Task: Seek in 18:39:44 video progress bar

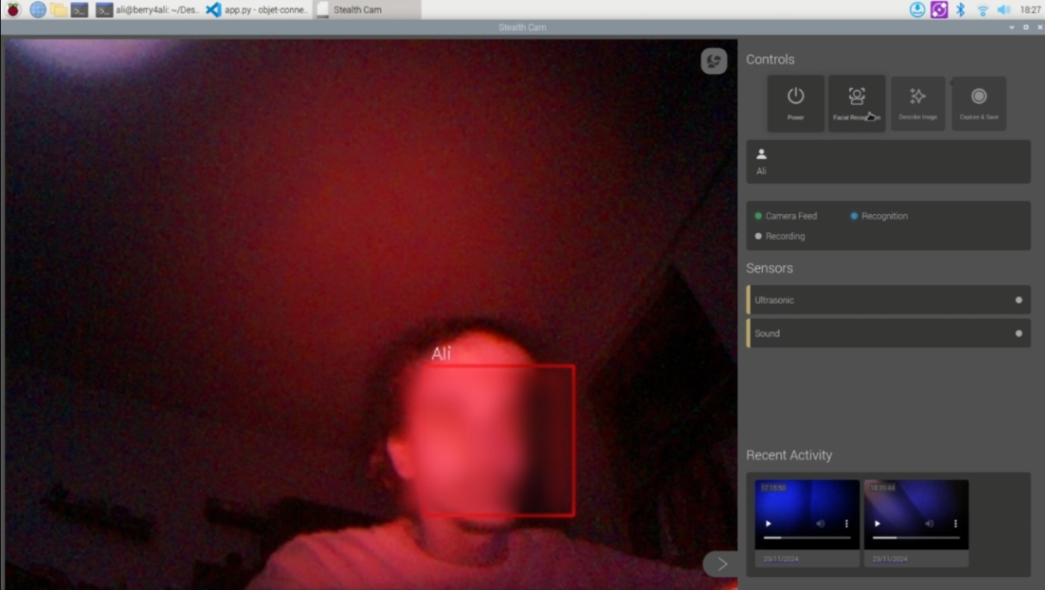Action: click(x=916, y=538)
